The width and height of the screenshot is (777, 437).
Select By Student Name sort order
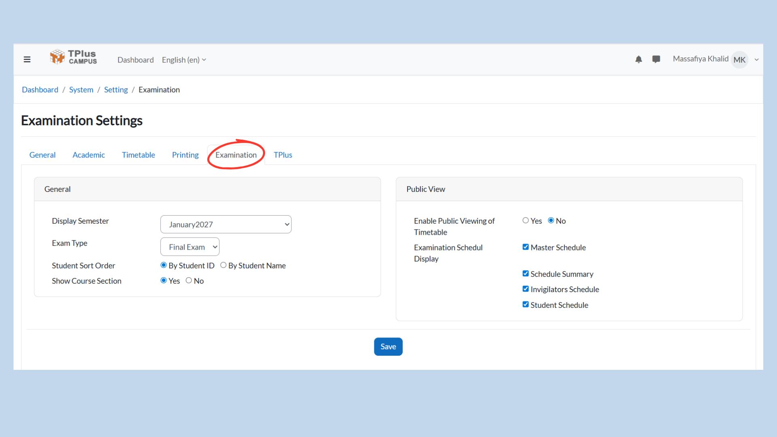223,265
